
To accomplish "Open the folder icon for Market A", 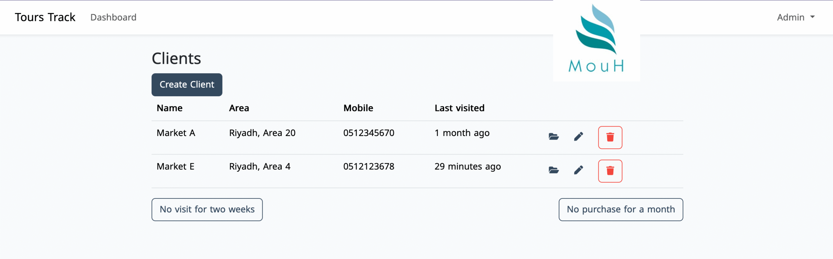I will coord(553,137).
